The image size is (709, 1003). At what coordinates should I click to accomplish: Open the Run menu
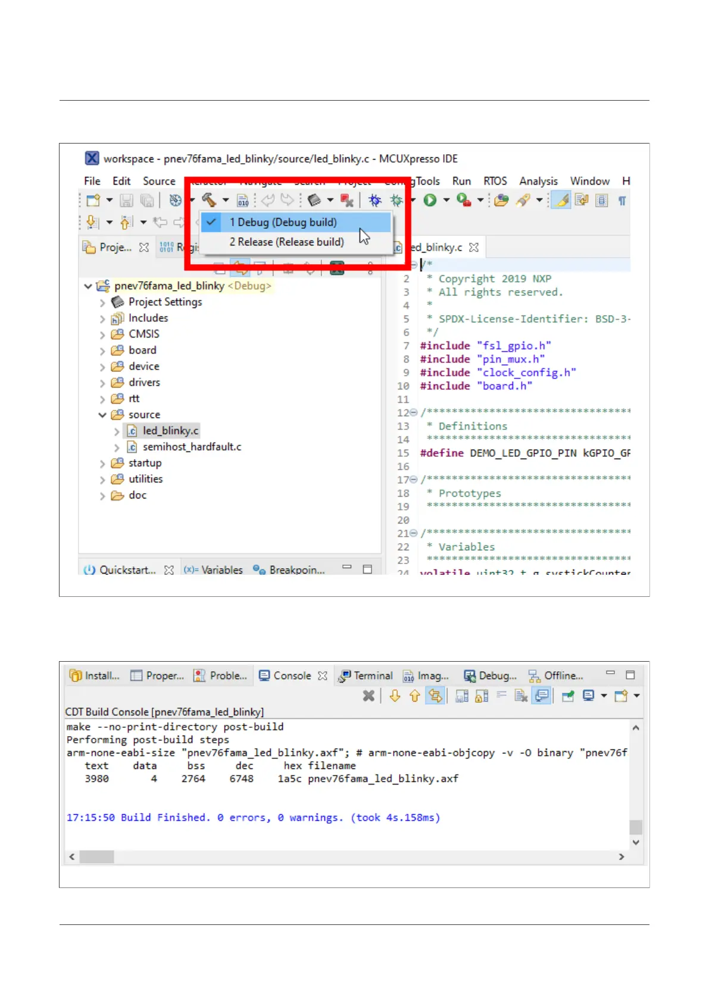[461, 181]
